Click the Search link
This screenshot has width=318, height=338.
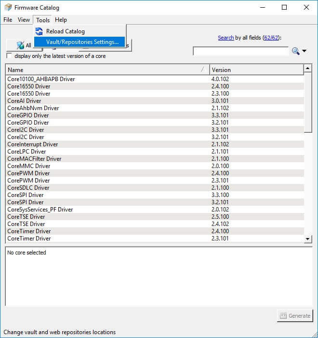[225, 38]
